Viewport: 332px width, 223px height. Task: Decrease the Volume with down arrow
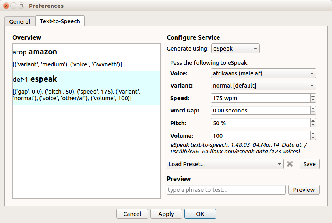click(313, 138)
